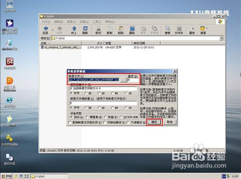Sort by the Date Modified column header
Viewport: 241px width, 179px height.
[146, 43]
